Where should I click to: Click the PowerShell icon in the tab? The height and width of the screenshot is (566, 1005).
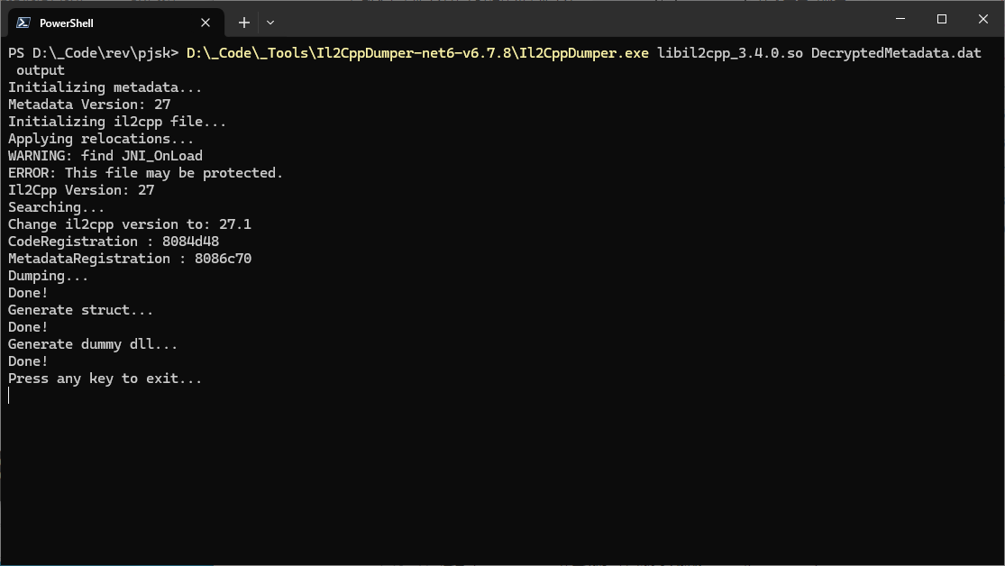pos(24,23)
